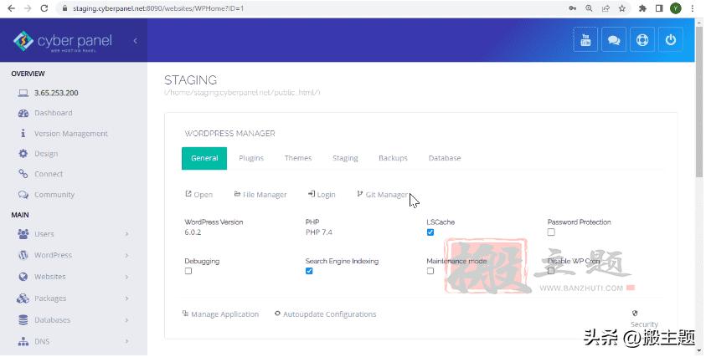Reload the page in browser
Screen dimensions: 706x357
click(44, 8)
